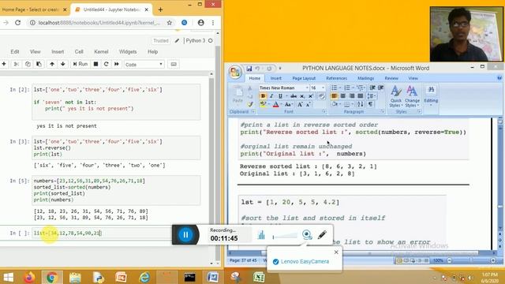
Task: Copy selected cells in Jupyter toolbar
Action: (x=28, y=64)
